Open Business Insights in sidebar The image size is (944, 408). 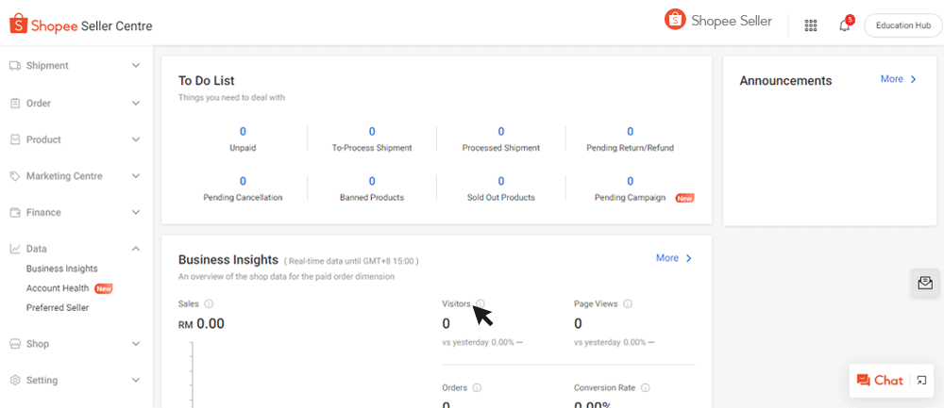tap(62, 269)
